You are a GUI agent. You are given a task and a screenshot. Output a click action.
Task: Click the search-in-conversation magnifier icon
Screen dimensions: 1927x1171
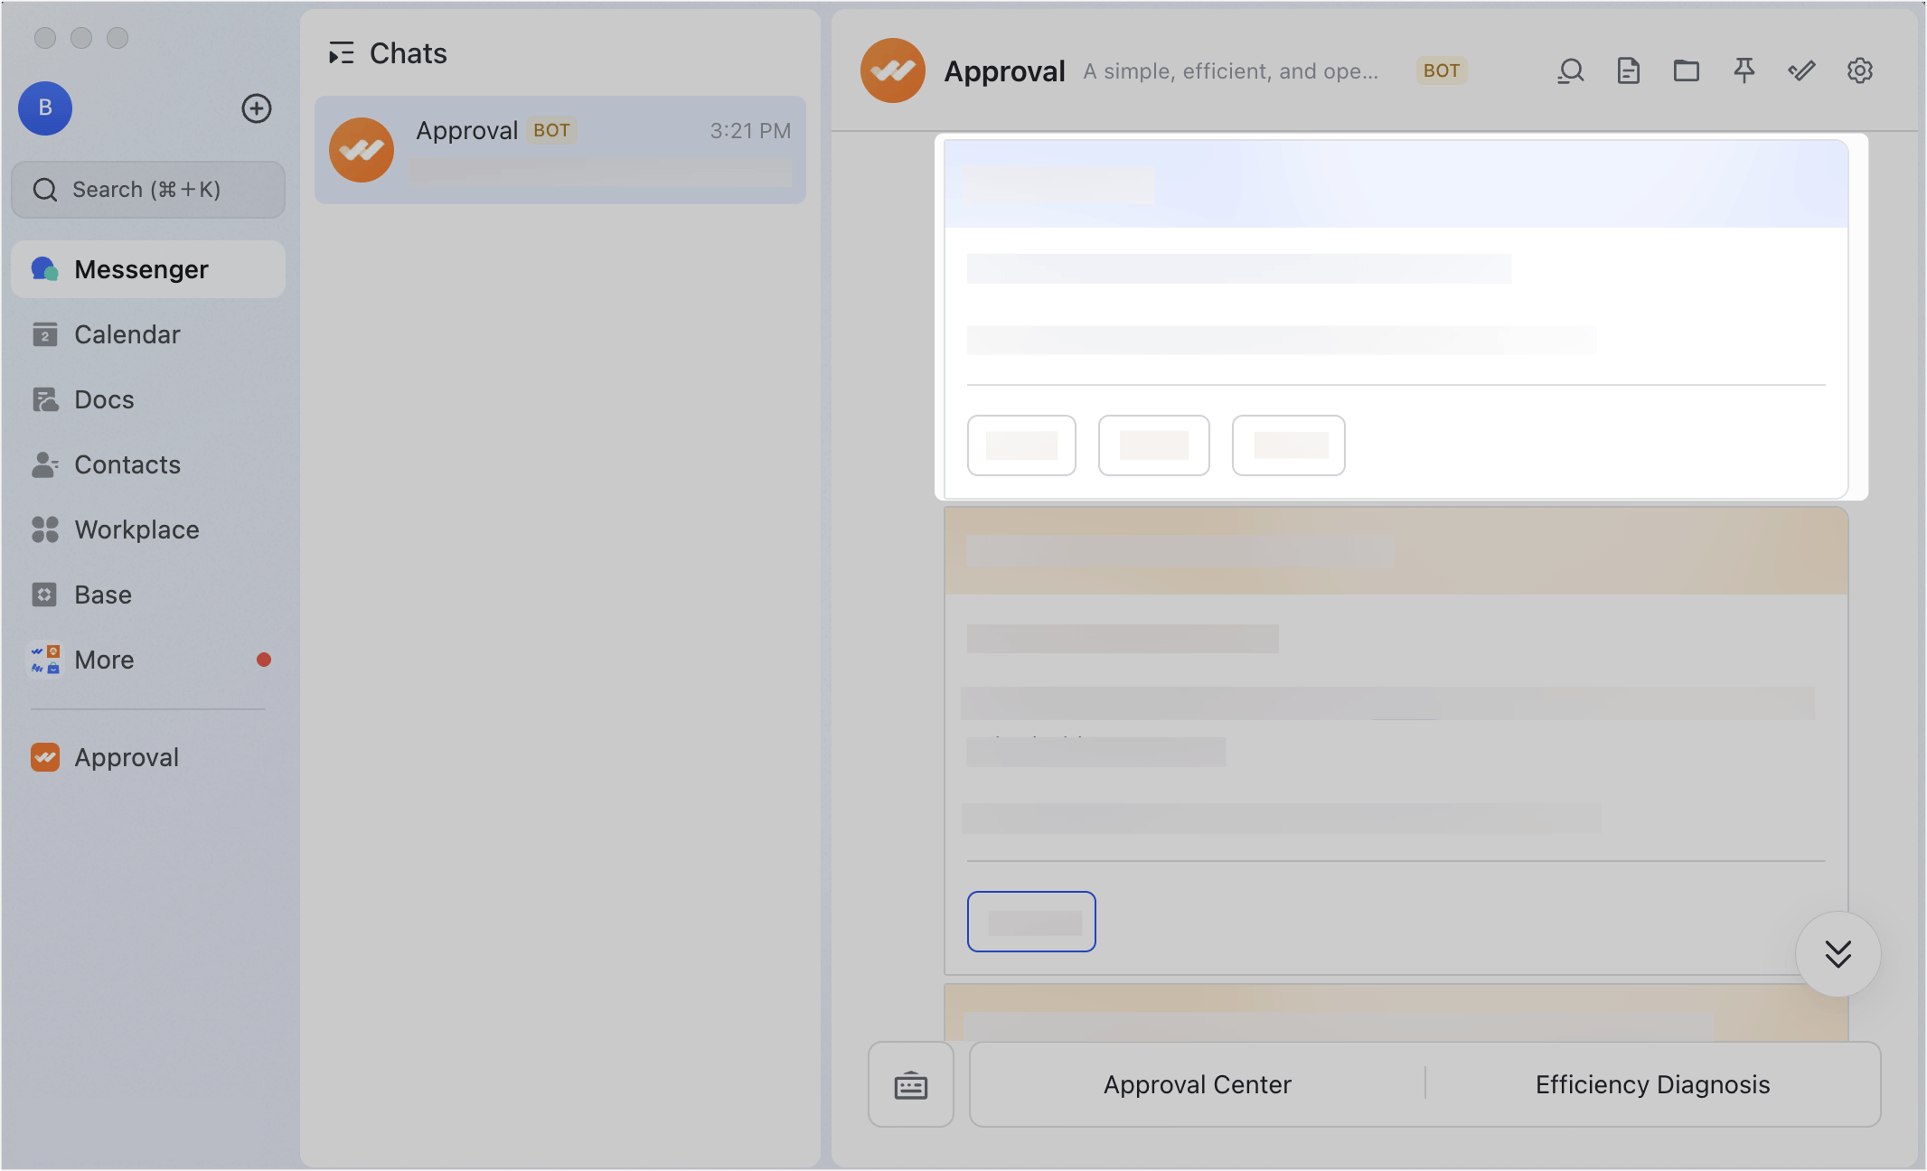[1570, 70]
